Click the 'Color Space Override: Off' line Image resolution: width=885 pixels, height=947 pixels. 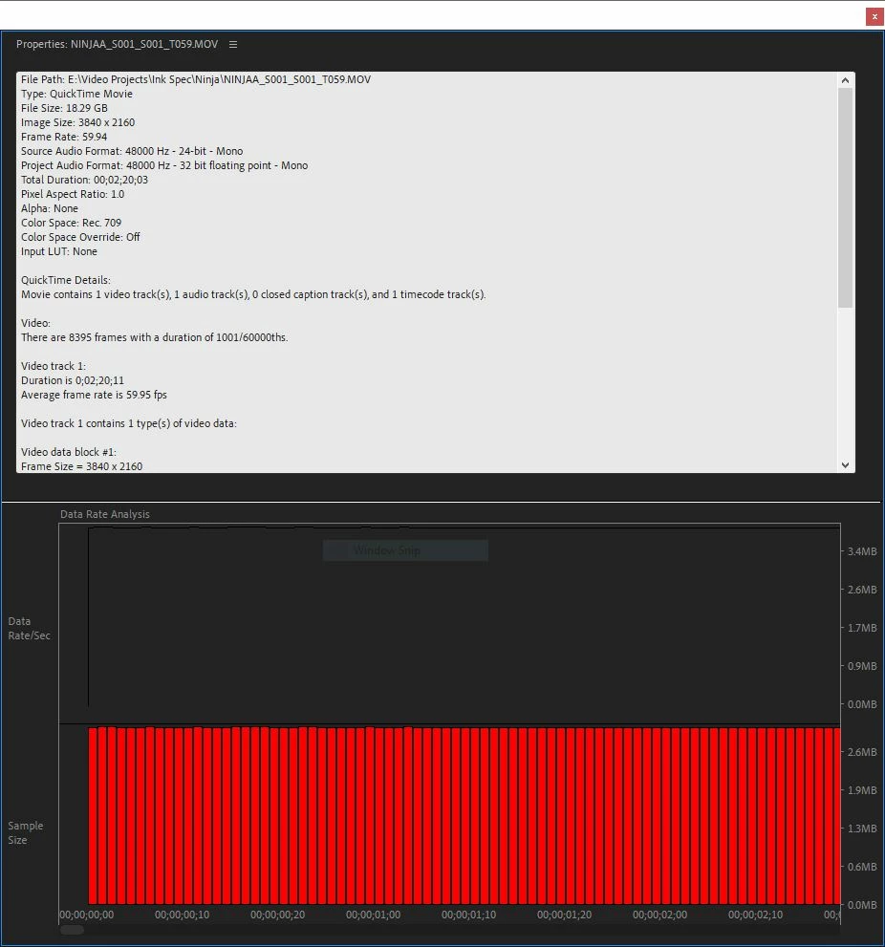[80, 237]
